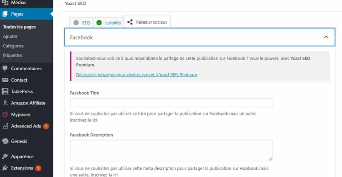The height and width of the screenshot is (177, 342).
Task: Click the Genesis sidebar icon
Action: 5,141
